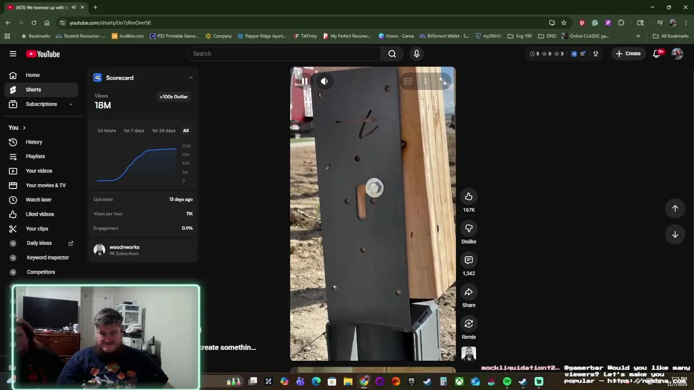Screen dimensions: 694x390
Task: Go to the next Short
Action: pos(675,235)
